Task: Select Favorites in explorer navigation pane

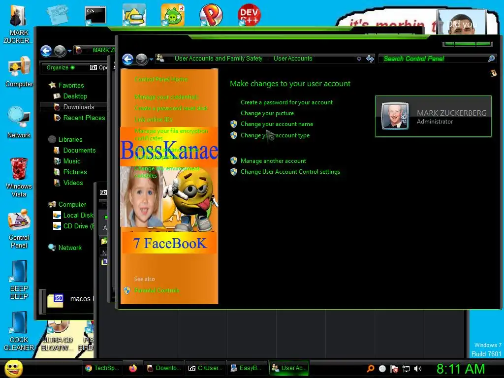Action: tap(71, 85)
